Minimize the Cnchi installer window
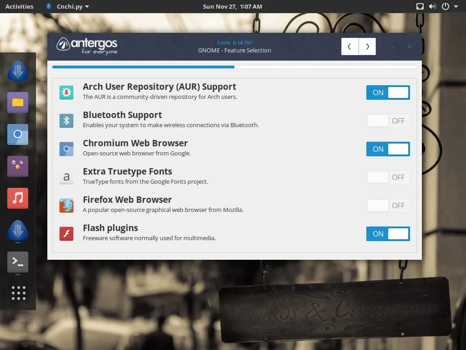 coord(393,47)
